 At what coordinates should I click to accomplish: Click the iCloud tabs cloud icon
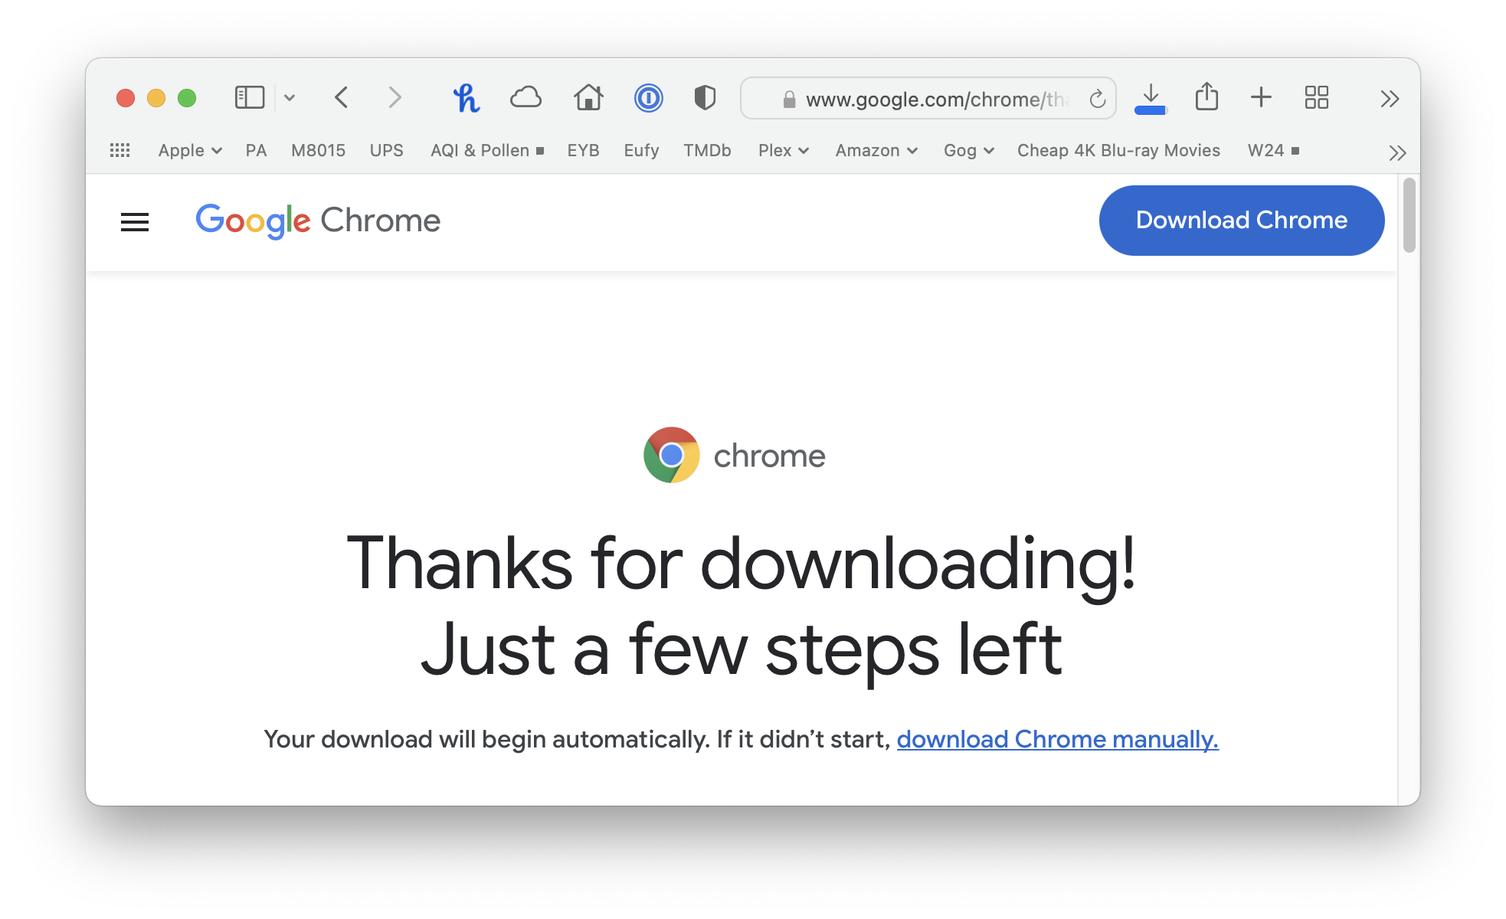click(x=525, y=98)
